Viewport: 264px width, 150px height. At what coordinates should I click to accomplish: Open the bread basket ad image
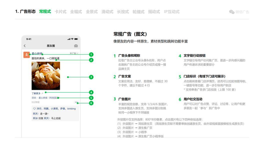click(x=46, y=76)
